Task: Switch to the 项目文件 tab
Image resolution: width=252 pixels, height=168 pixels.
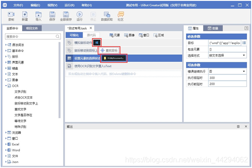Action: click(32, 28)
